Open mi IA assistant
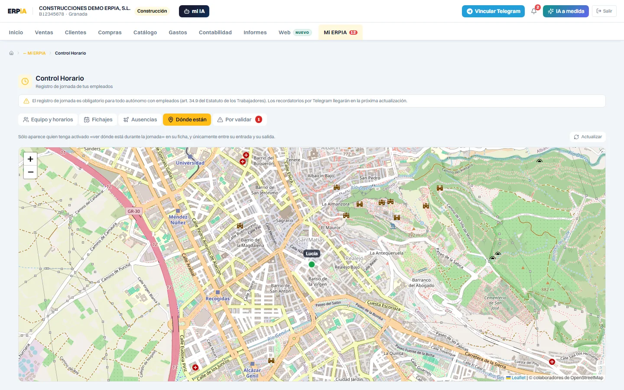The image size is (624, 390). [x=194, y=11]
